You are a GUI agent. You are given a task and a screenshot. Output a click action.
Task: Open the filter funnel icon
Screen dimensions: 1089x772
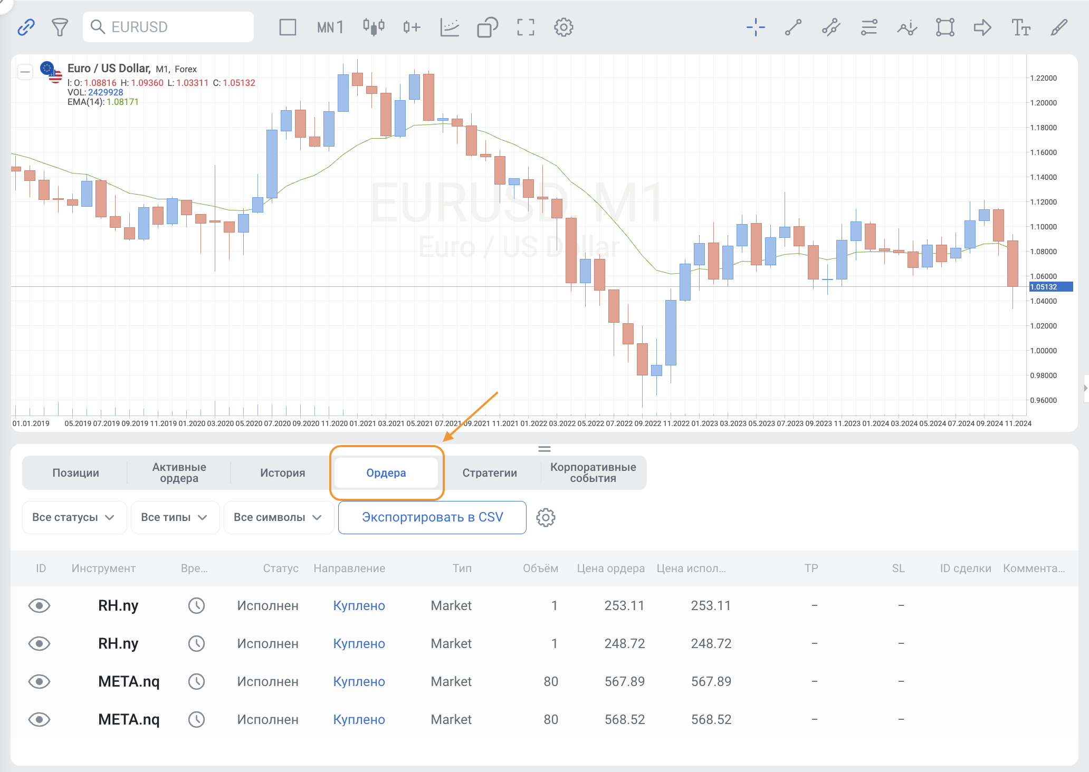pyautogui.click(x=60, y=27)
